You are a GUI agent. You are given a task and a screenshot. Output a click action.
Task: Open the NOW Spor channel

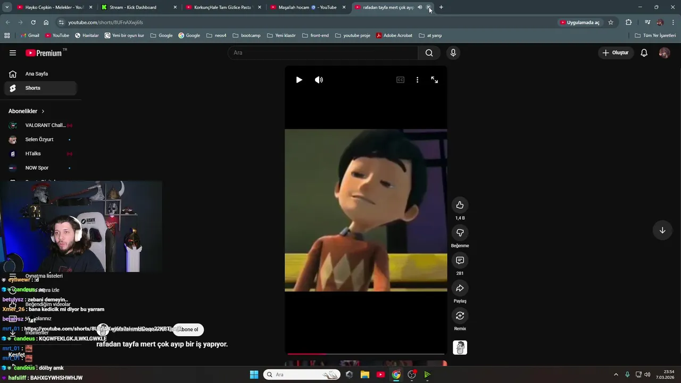pos(40,168)
